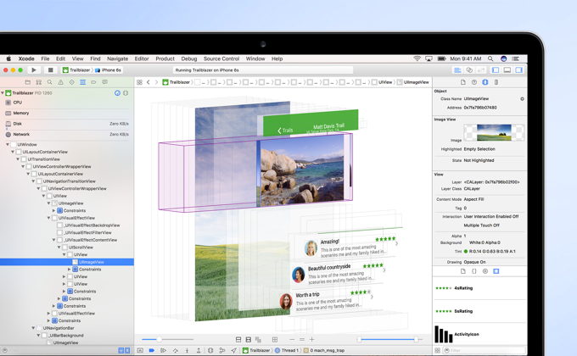Select the find navigator magnifier icon
Viewport: 577px width, 356px height.
point(49,82)
